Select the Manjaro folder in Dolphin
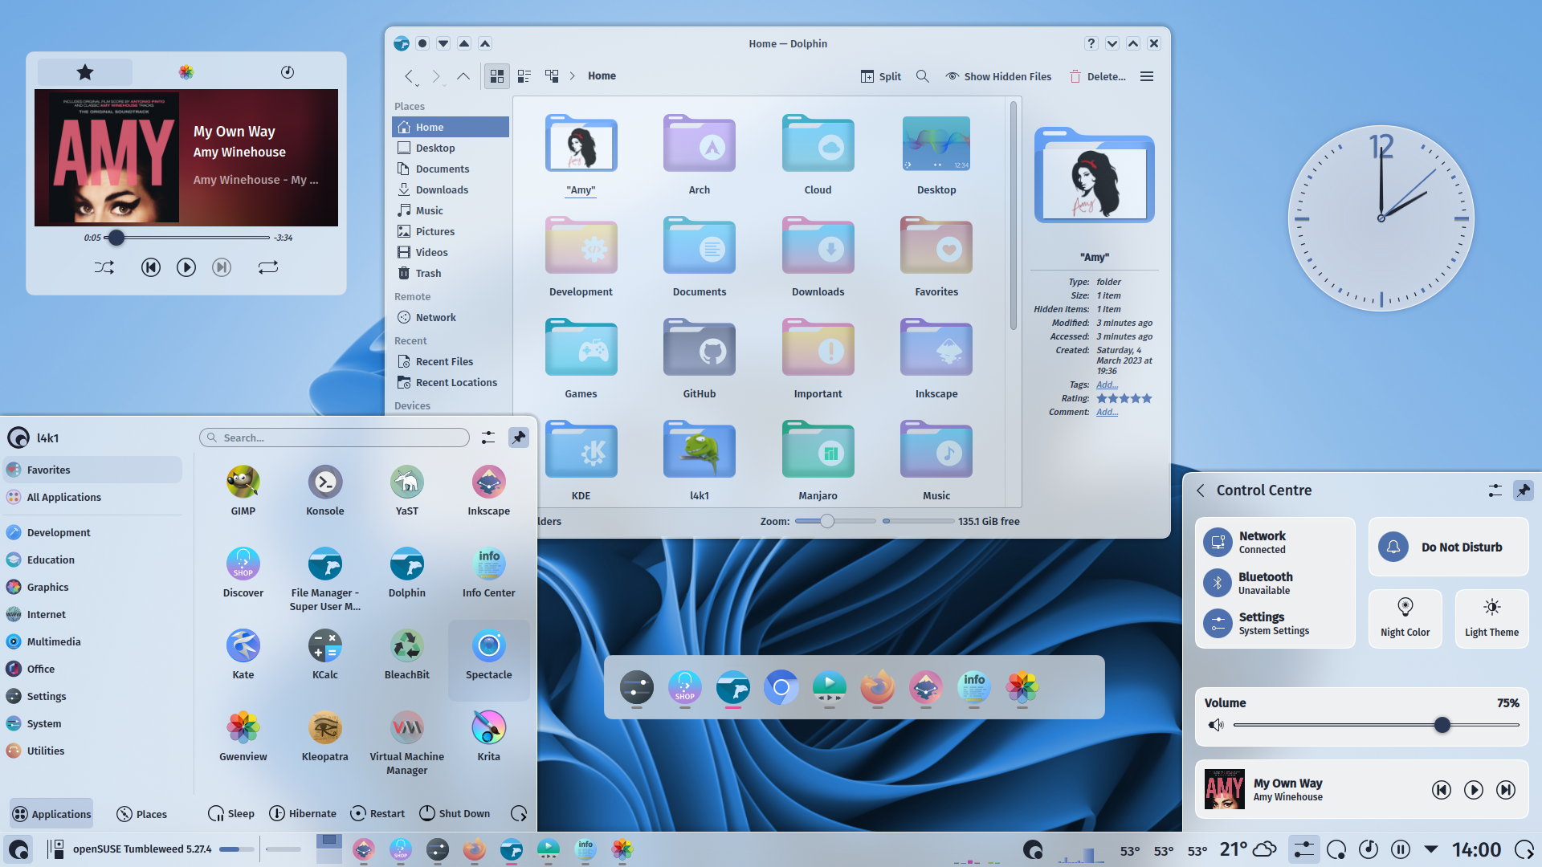The image size is (1542, 867). coord(818,462)
